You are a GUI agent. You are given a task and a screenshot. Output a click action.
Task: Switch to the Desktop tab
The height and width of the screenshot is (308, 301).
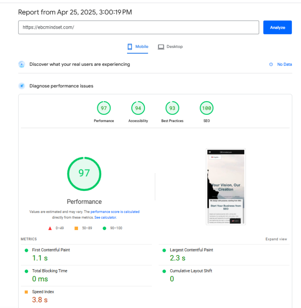pyautogui.click(x=170, y=47)
